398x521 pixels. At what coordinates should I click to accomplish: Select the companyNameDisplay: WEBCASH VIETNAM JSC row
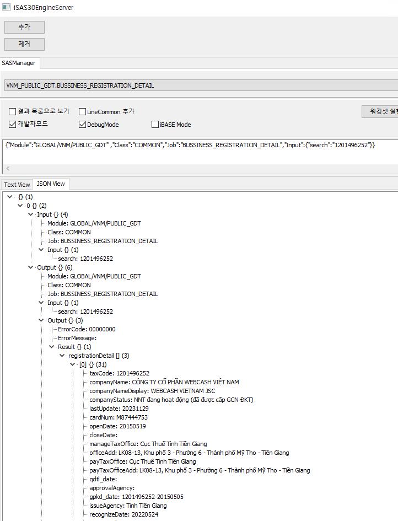point(152,391)
